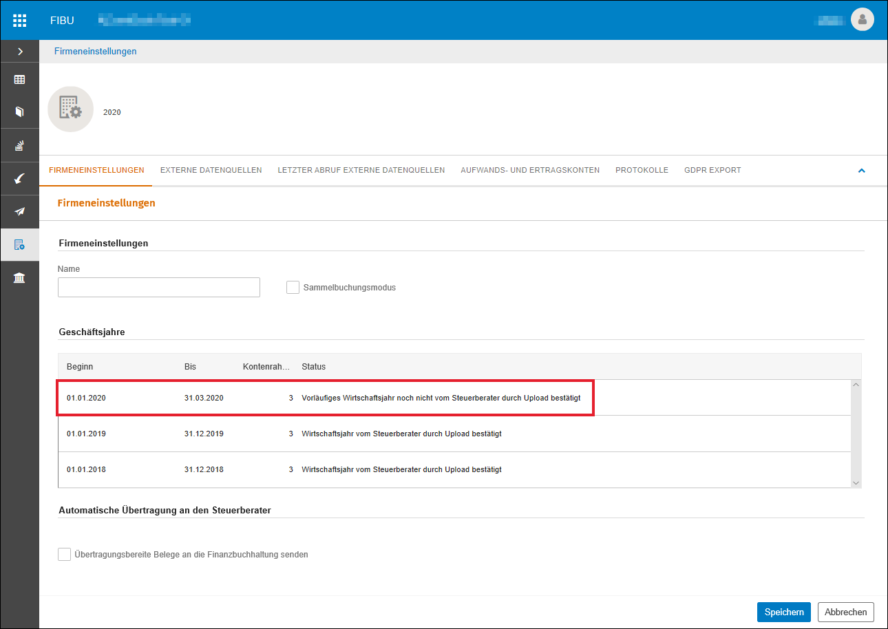Screen dimensions: 888x629
Task: Focus the Name input field
Action: [x=159, y=287]
